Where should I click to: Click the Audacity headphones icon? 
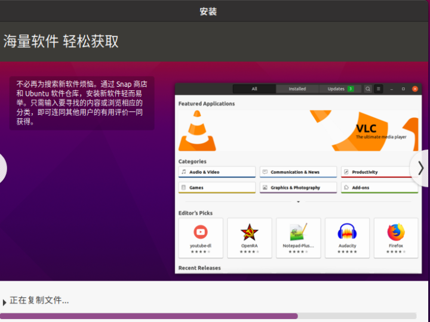[347, 232]
